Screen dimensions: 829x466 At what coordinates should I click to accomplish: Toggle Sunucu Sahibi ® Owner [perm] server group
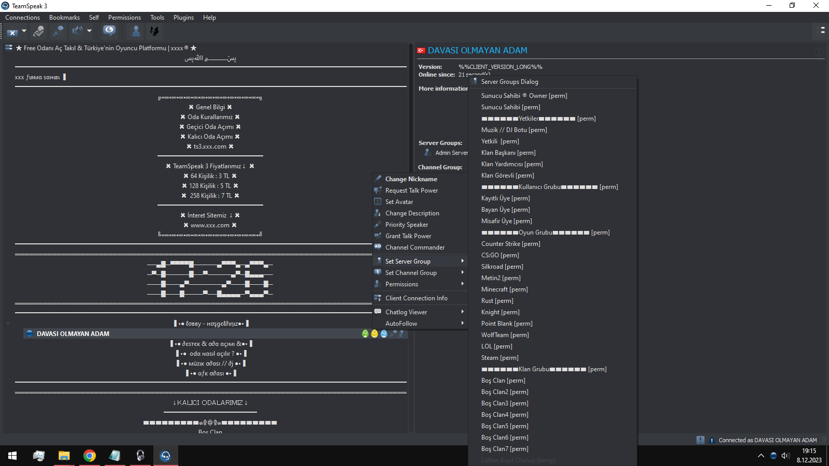point(552,96)
